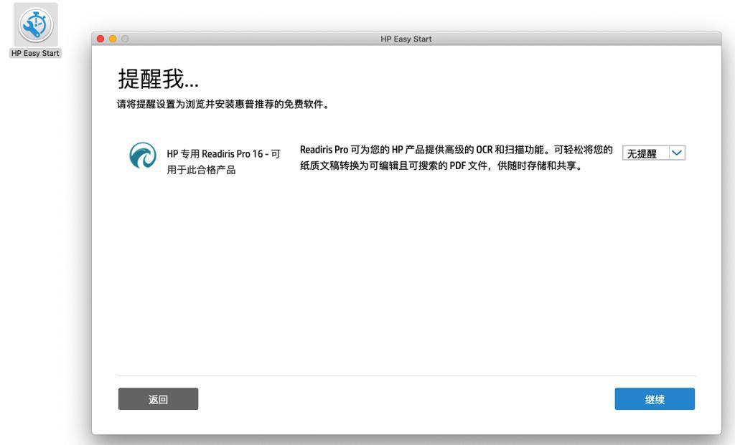
Task: Click the 返回 back button
Action: [x=158, y=398]
